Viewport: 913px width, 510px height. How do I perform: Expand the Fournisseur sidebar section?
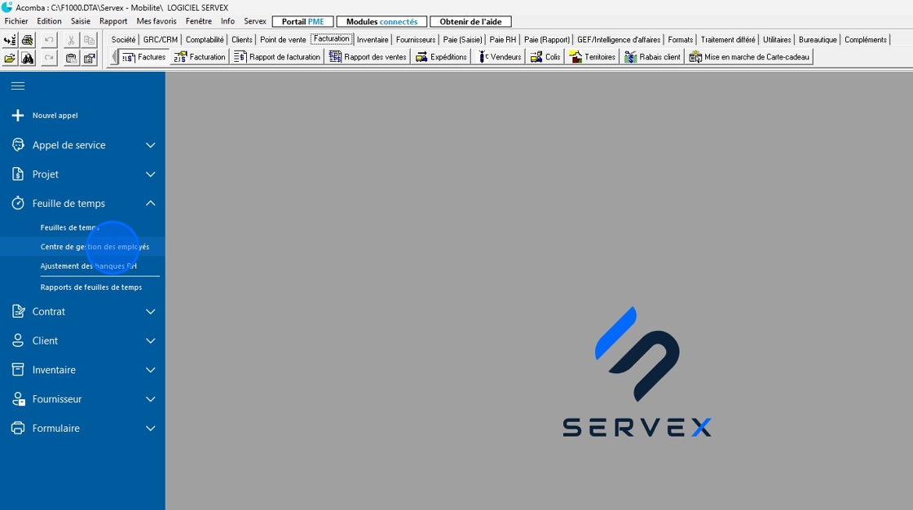pos(82,399)
